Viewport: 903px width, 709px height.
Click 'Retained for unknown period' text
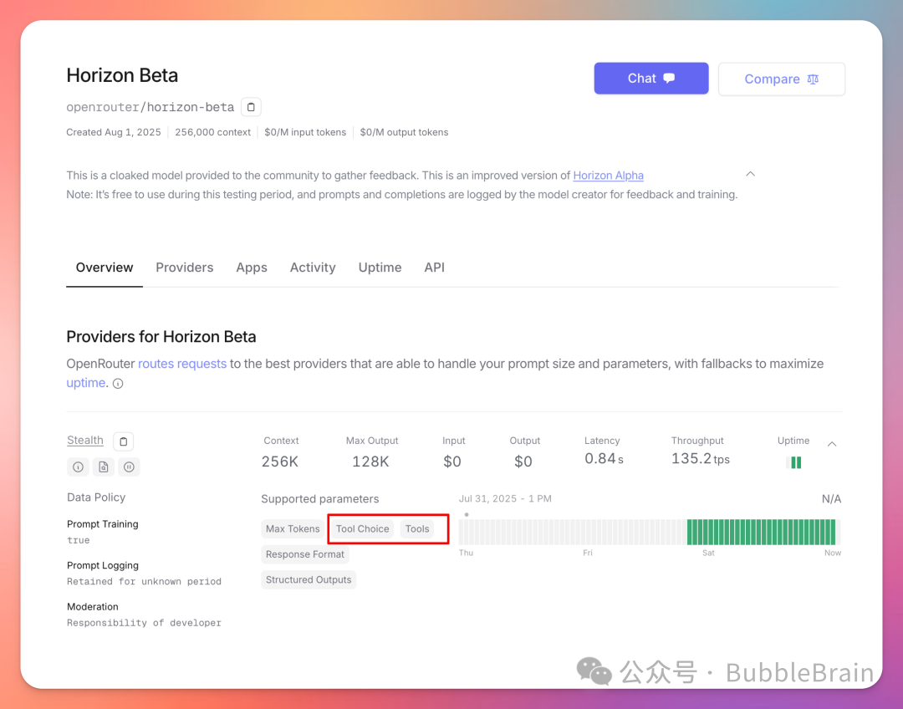click(x=144, y=582)
